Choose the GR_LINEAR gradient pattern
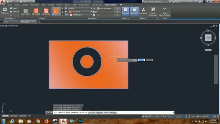The height and width of the screenshot is (124, 220). 36,12
